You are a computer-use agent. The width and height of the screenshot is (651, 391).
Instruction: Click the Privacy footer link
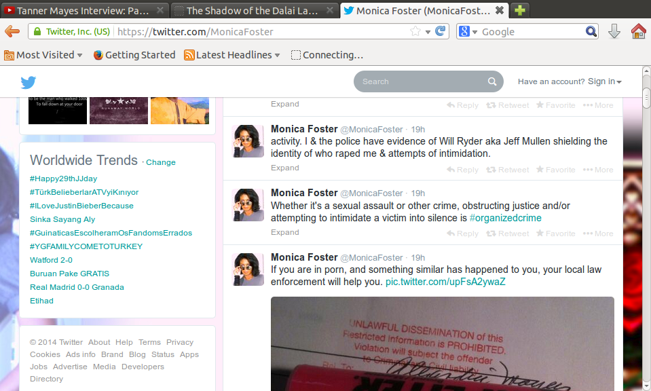(180, 342)
